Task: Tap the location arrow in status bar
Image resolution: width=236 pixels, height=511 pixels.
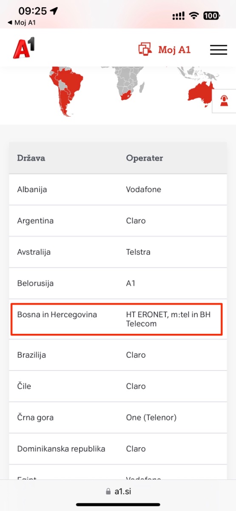Action: [x=54, y=11]
